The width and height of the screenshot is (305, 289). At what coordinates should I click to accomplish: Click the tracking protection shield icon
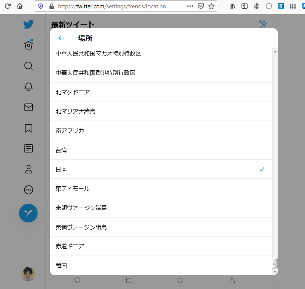click(x=41, y=6)
